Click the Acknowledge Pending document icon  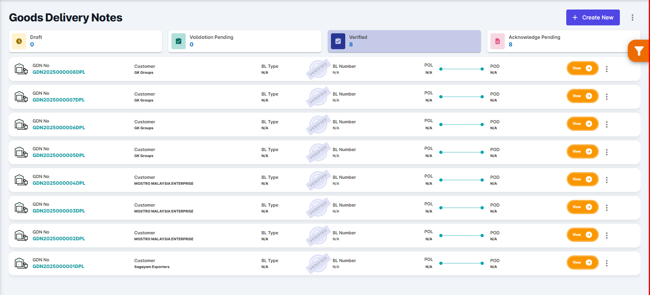[x=498, y=41]
